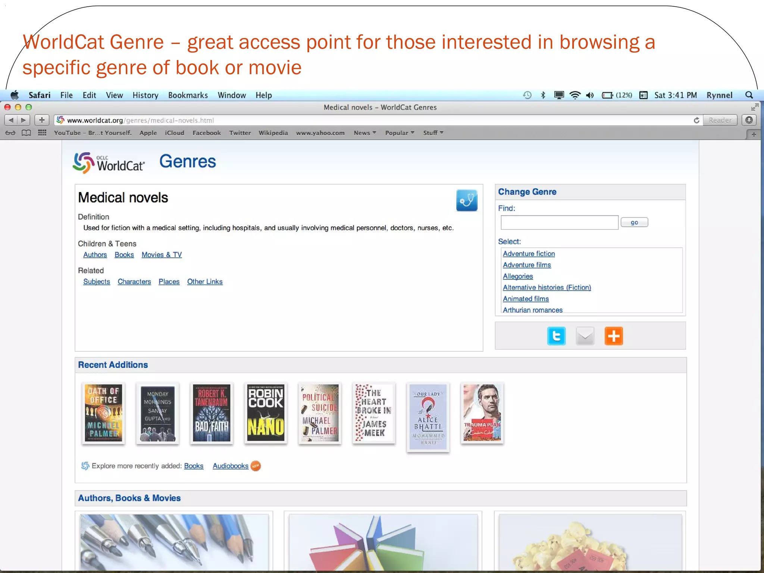Open the Help menu

tap(264, 95)
